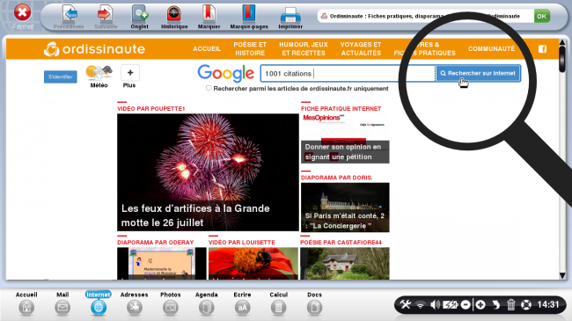This screenshot has height=321, width=572.
Task: Click the S'identifier button
Action: point(61,77)
